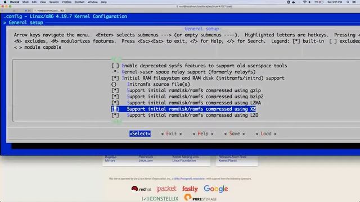Open the Profiles menu
The width and height of the screenshot is (360, 202).
click(66, 2)
